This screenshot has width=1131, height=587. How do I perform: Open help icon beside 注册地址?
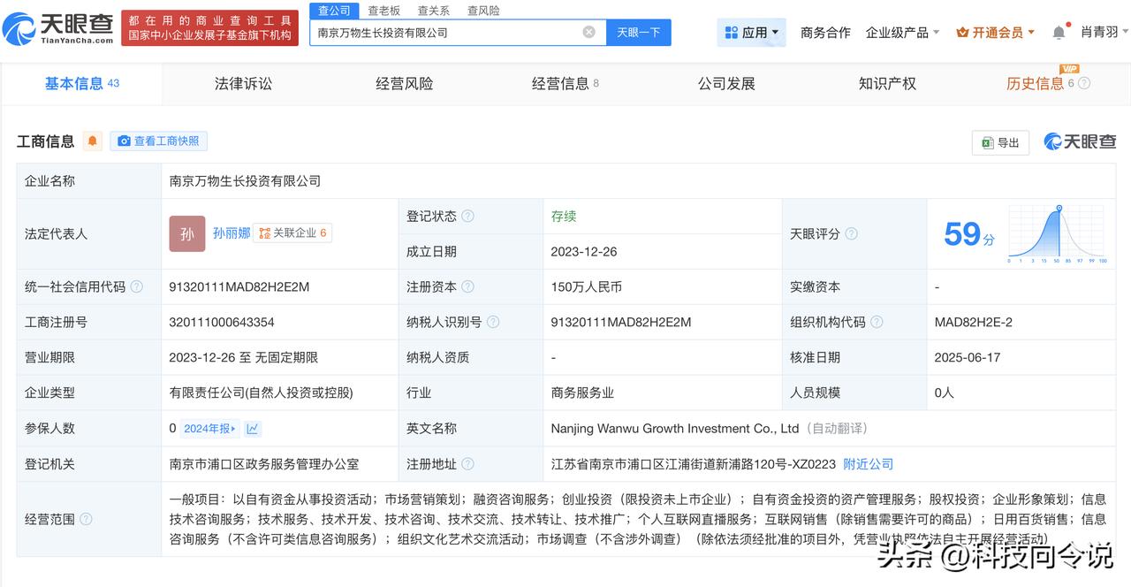tap(467, 464)
